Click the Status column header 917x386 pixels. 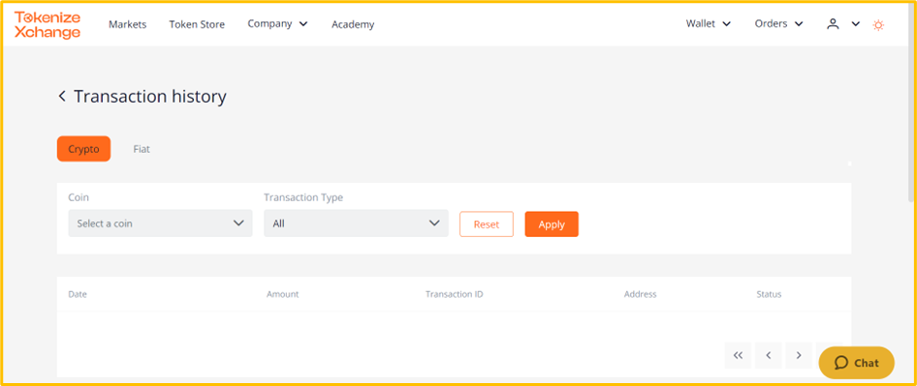pyautogui.click(x=769, y=294)
